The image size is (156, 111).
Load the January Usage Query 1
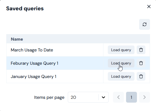point(121,76)
